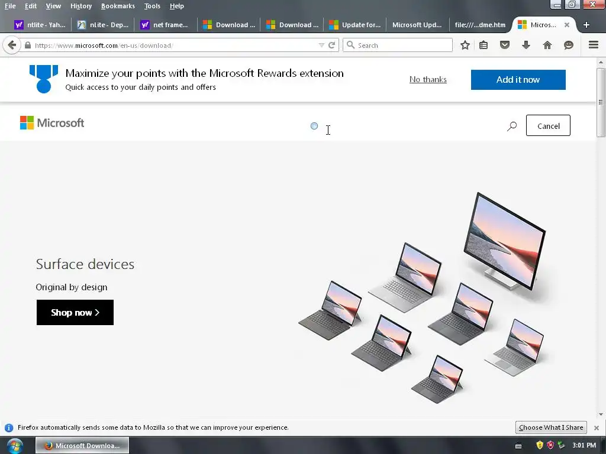The width and height of the screenshot is (606, 454).
Task: Click Choose What I Share button
Action: coord(551,427)
